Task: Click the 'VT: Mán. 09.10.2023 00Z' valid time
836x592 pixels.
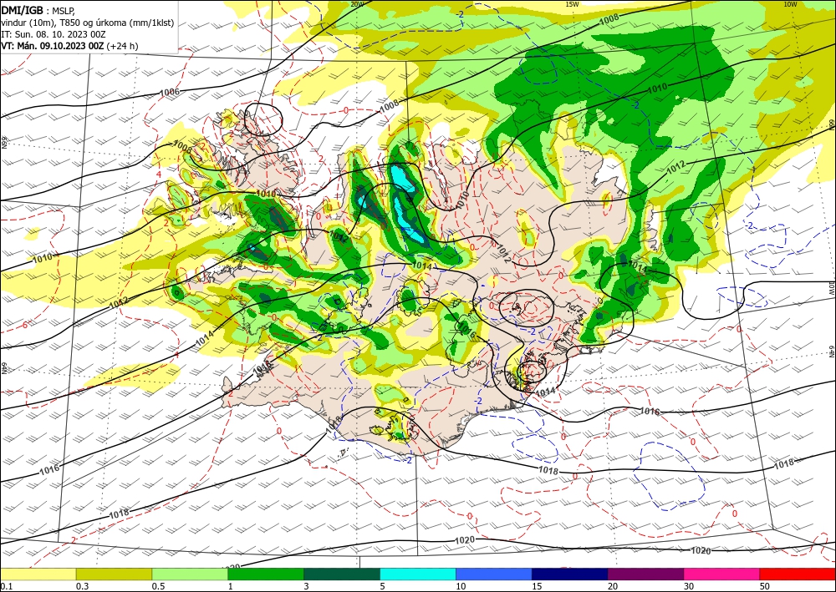Action: 52,46
